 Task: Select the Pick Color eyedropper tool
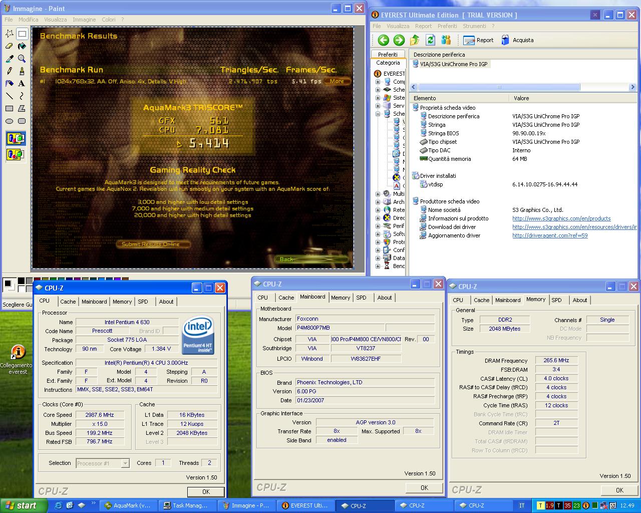click(x=9, y=59)
